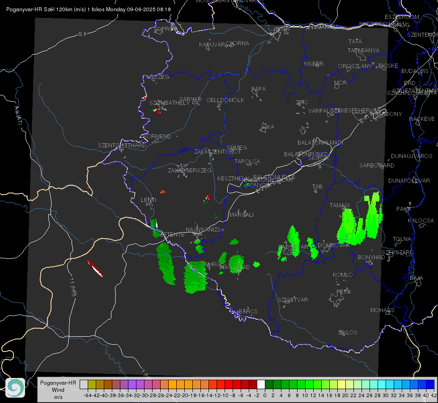Select the ZALAEGERSZEG city label
Viewport: 438px width, 403px height.
pyautogui.click(x=190, y=170)
